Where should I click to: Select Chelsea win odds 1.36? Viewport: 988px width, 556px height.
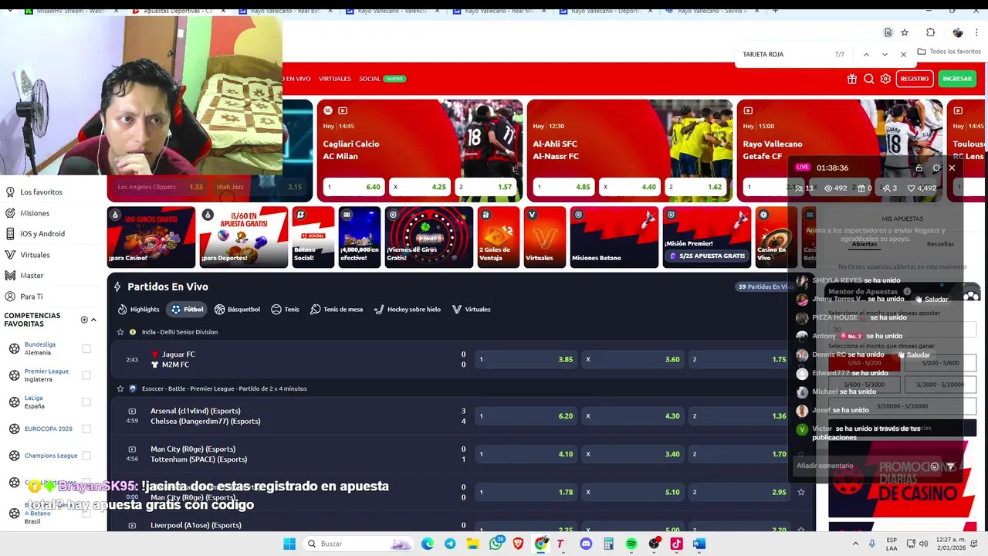coord(739,416)
